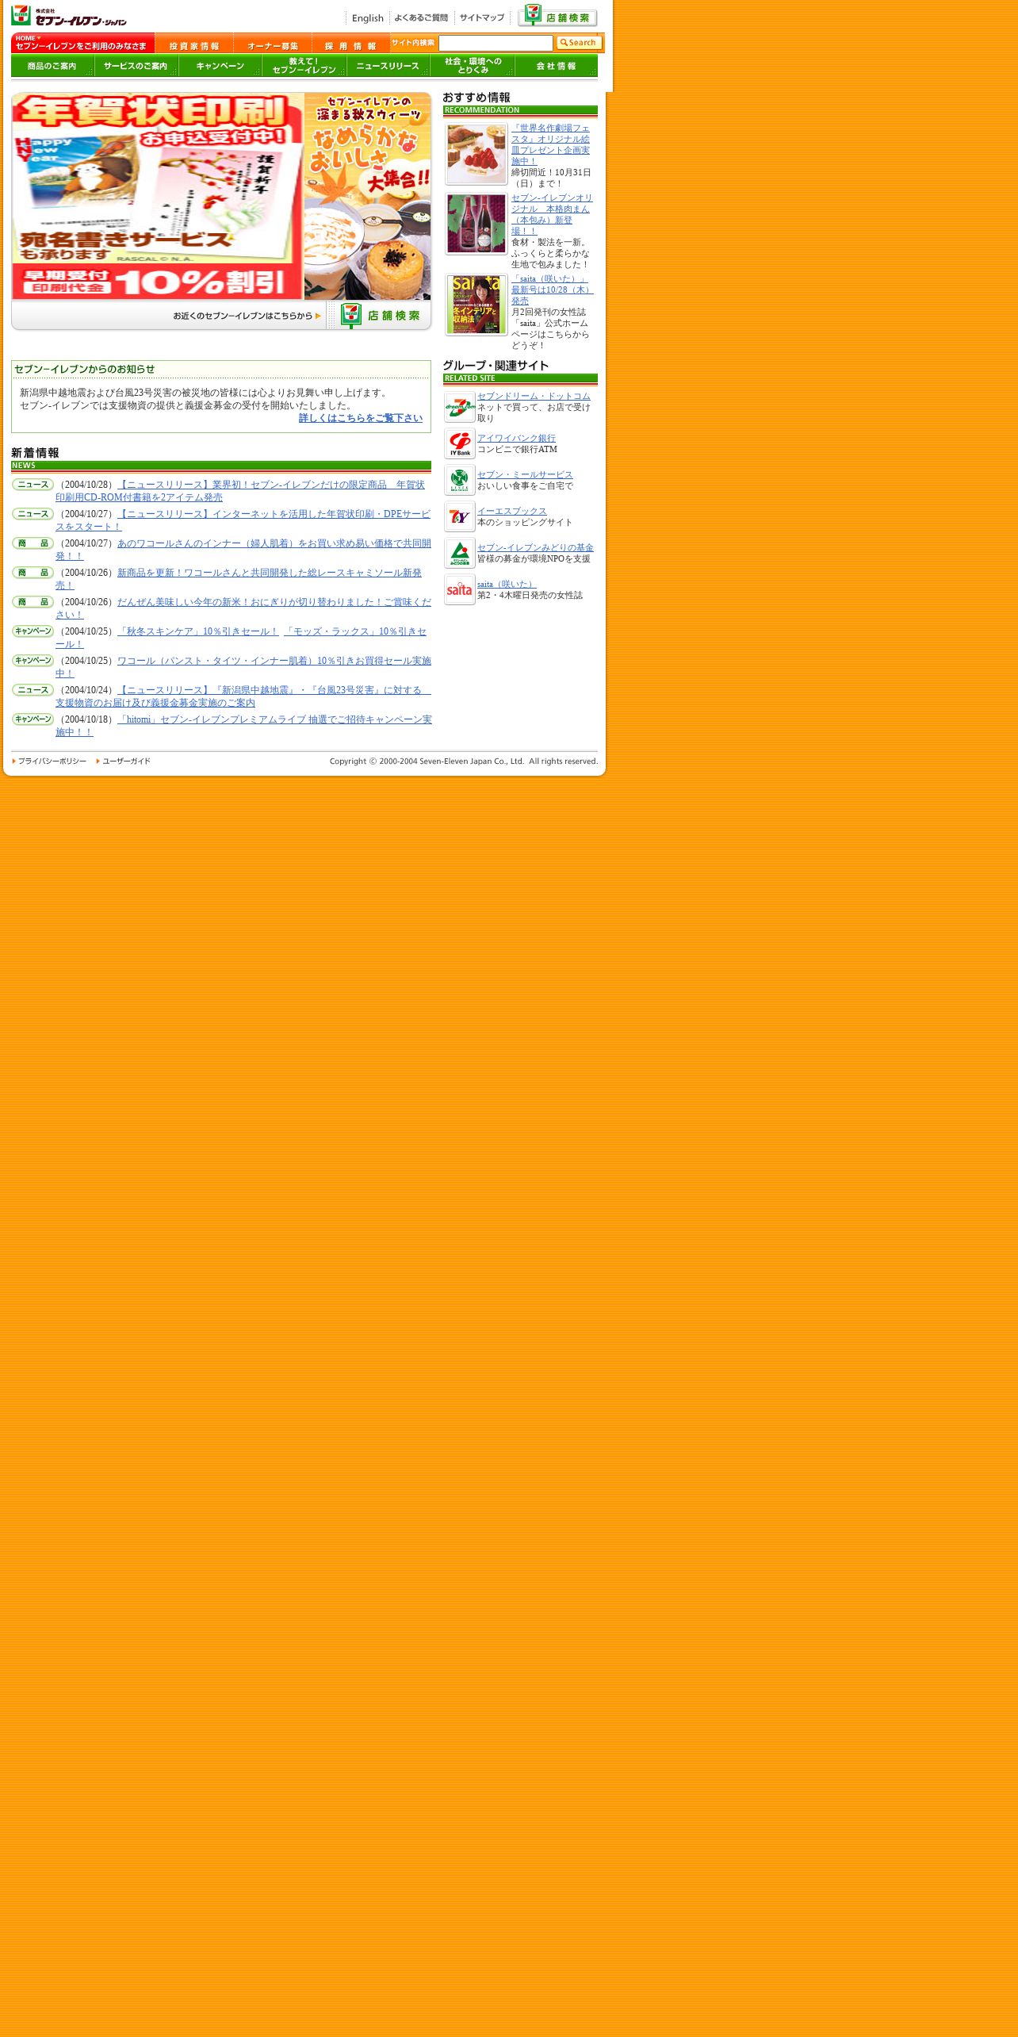Viewport: 1018px width, 2037px height.
Task: Click the autumn sweets なめらかなおいしさ banner
Action: pyautogui.click(x=368, y=196)
